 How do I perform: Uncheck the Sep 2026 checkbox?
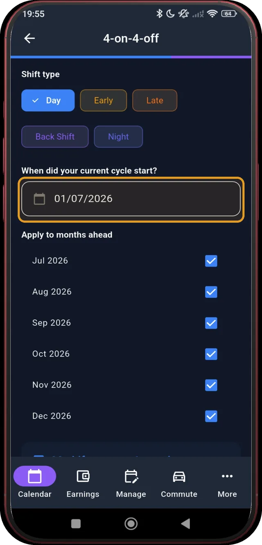211,323
